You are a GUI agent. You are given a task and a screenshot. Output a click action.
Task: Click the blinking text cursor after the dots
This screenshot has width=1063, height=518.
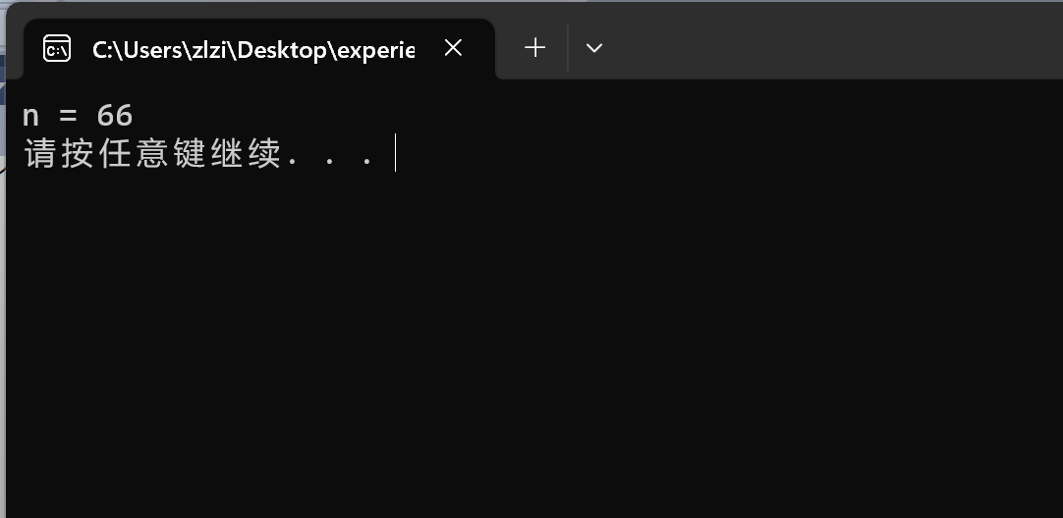point(395,154)
